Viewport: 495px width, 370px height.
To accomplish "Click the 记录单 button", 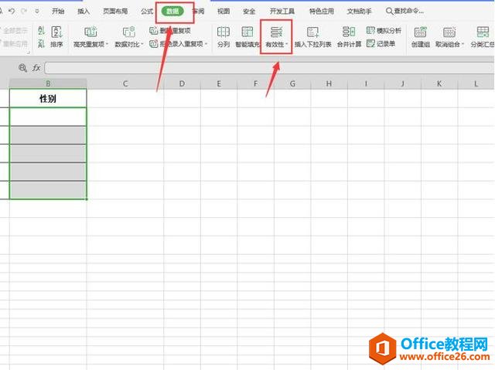I will (x=381, y=44).
